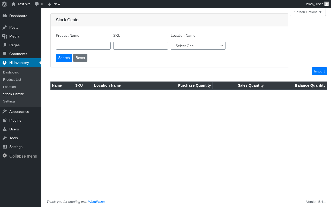Open the Product List submenu

(21, 80)
